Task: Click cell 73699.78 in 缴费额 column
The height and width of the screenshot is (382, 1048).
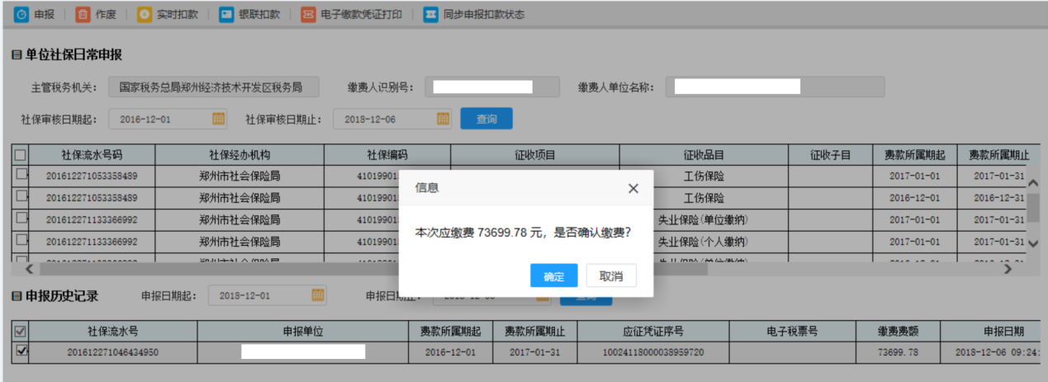Action: tap(899, 351)
